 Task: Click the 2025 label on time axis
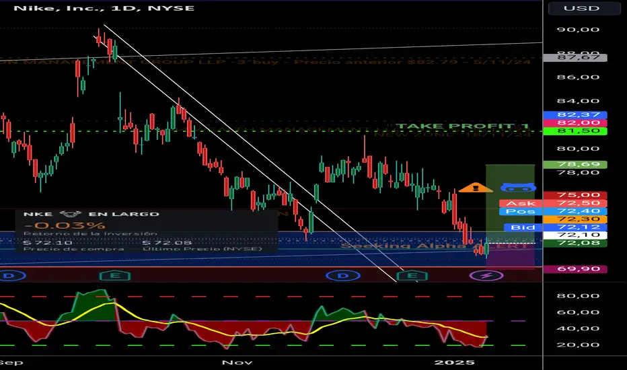point(455,363)
